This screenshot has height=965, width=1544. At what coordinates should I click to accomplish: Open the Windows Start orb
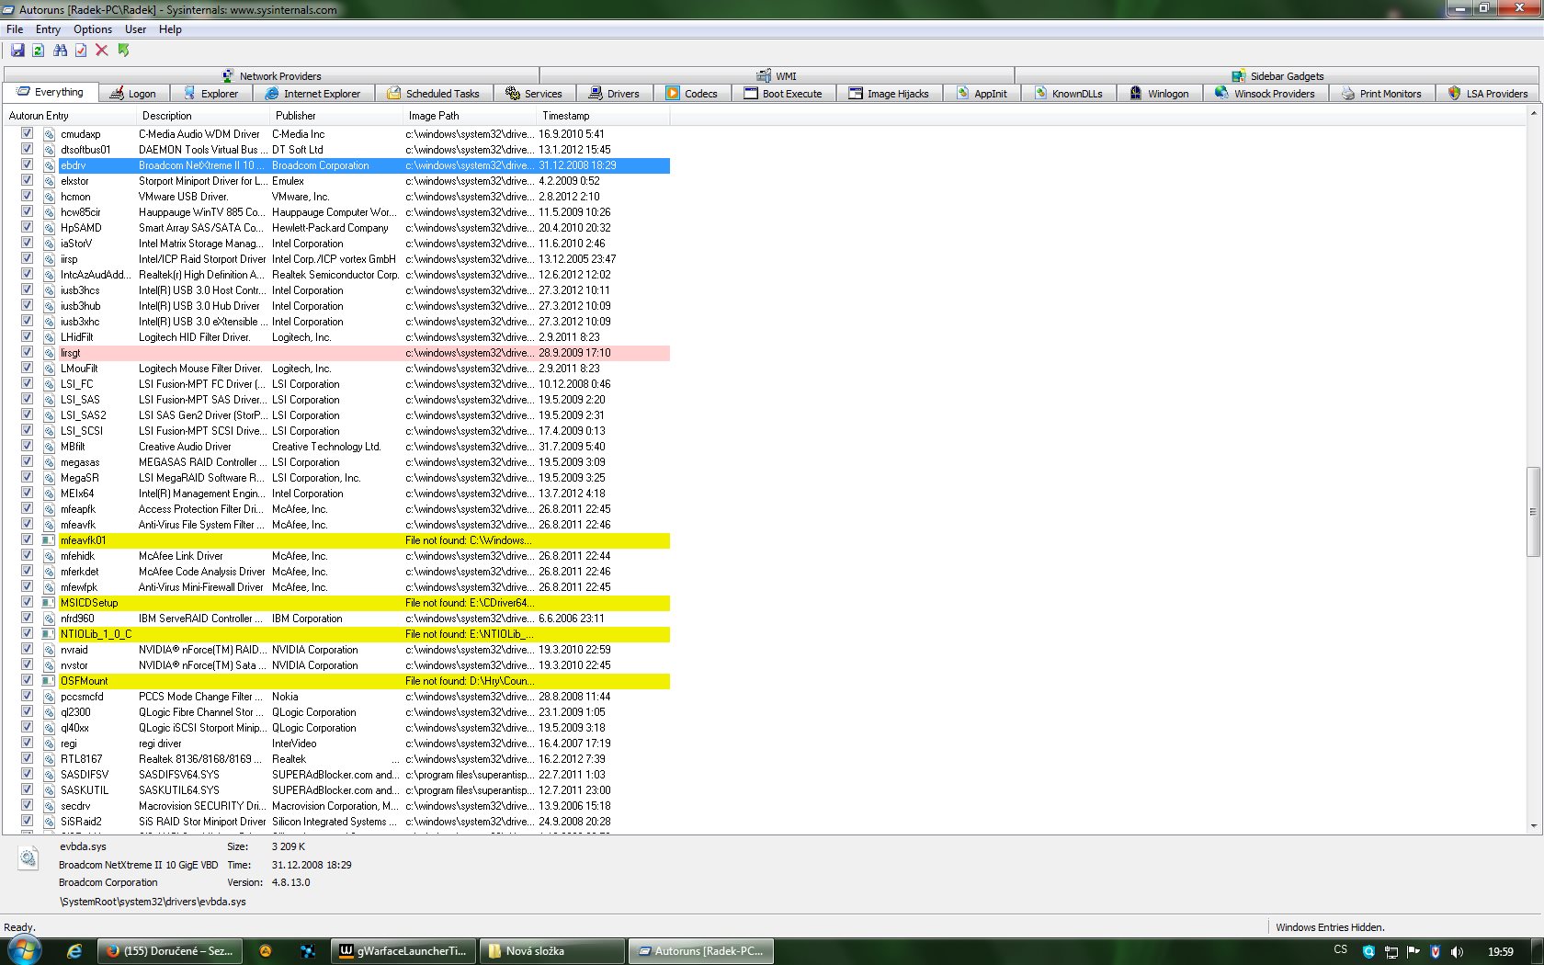pyautogui.click(x=24, y=950)
